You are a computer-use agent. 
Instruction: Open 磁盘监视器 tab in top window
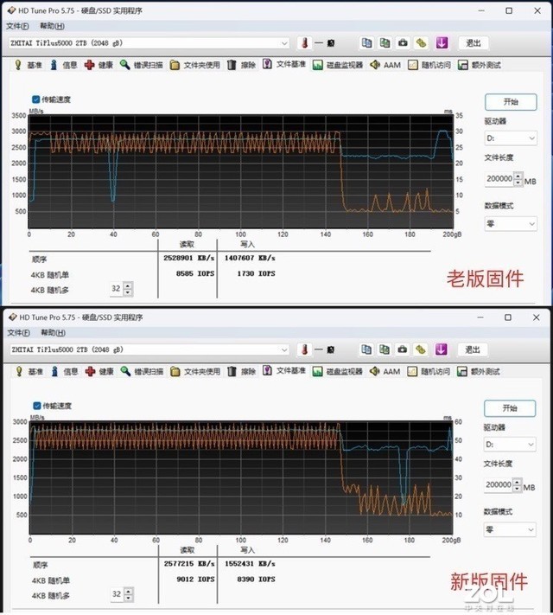[x=338, y=65]
